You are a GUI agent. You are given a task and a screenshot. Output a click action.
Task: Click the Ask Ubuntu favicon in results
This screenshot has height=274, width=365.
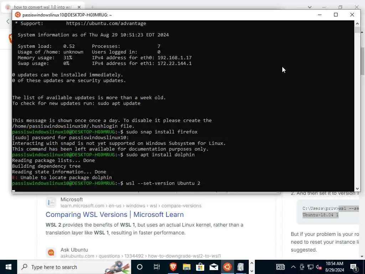(x=51, y=253)
